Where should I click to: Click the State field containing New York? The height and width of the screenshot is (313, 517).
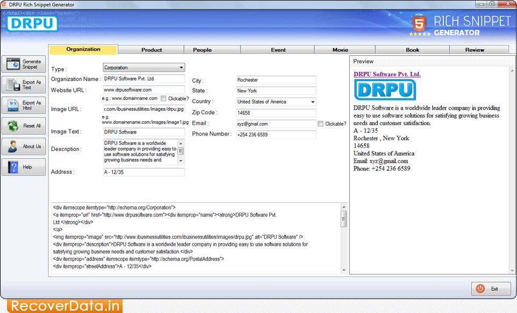click(x=276, y=91)
